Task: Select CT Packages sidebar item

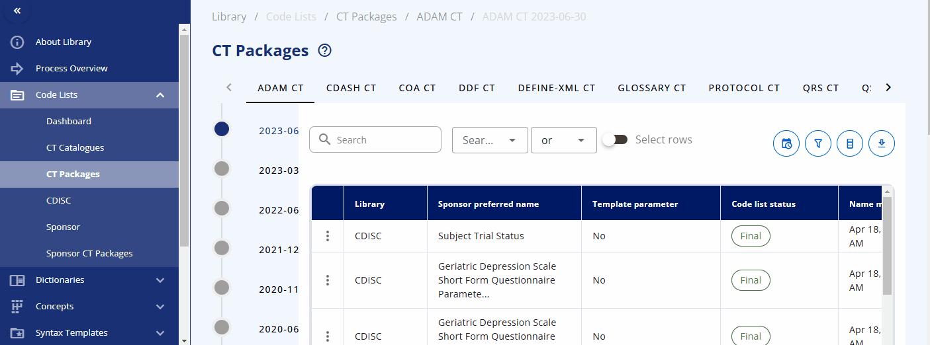Action: click(89, 174)
